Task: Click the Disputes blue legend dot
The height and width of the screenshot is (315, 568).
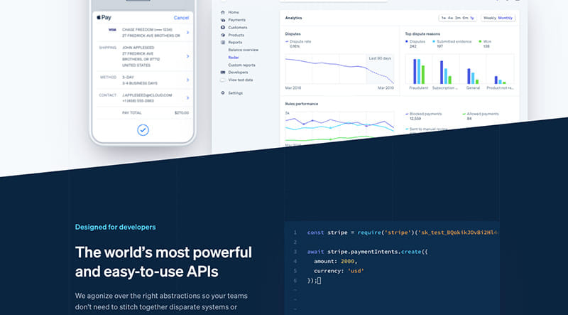Action: pos(407,41)
